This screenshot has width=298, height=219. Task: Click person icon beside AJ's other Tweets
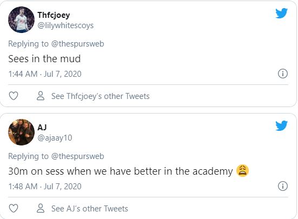41,208
